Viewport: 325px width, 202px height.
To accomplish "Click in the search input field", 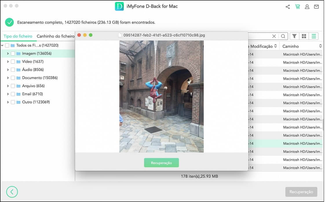I will pyautogui.click(x=260, y=36).
